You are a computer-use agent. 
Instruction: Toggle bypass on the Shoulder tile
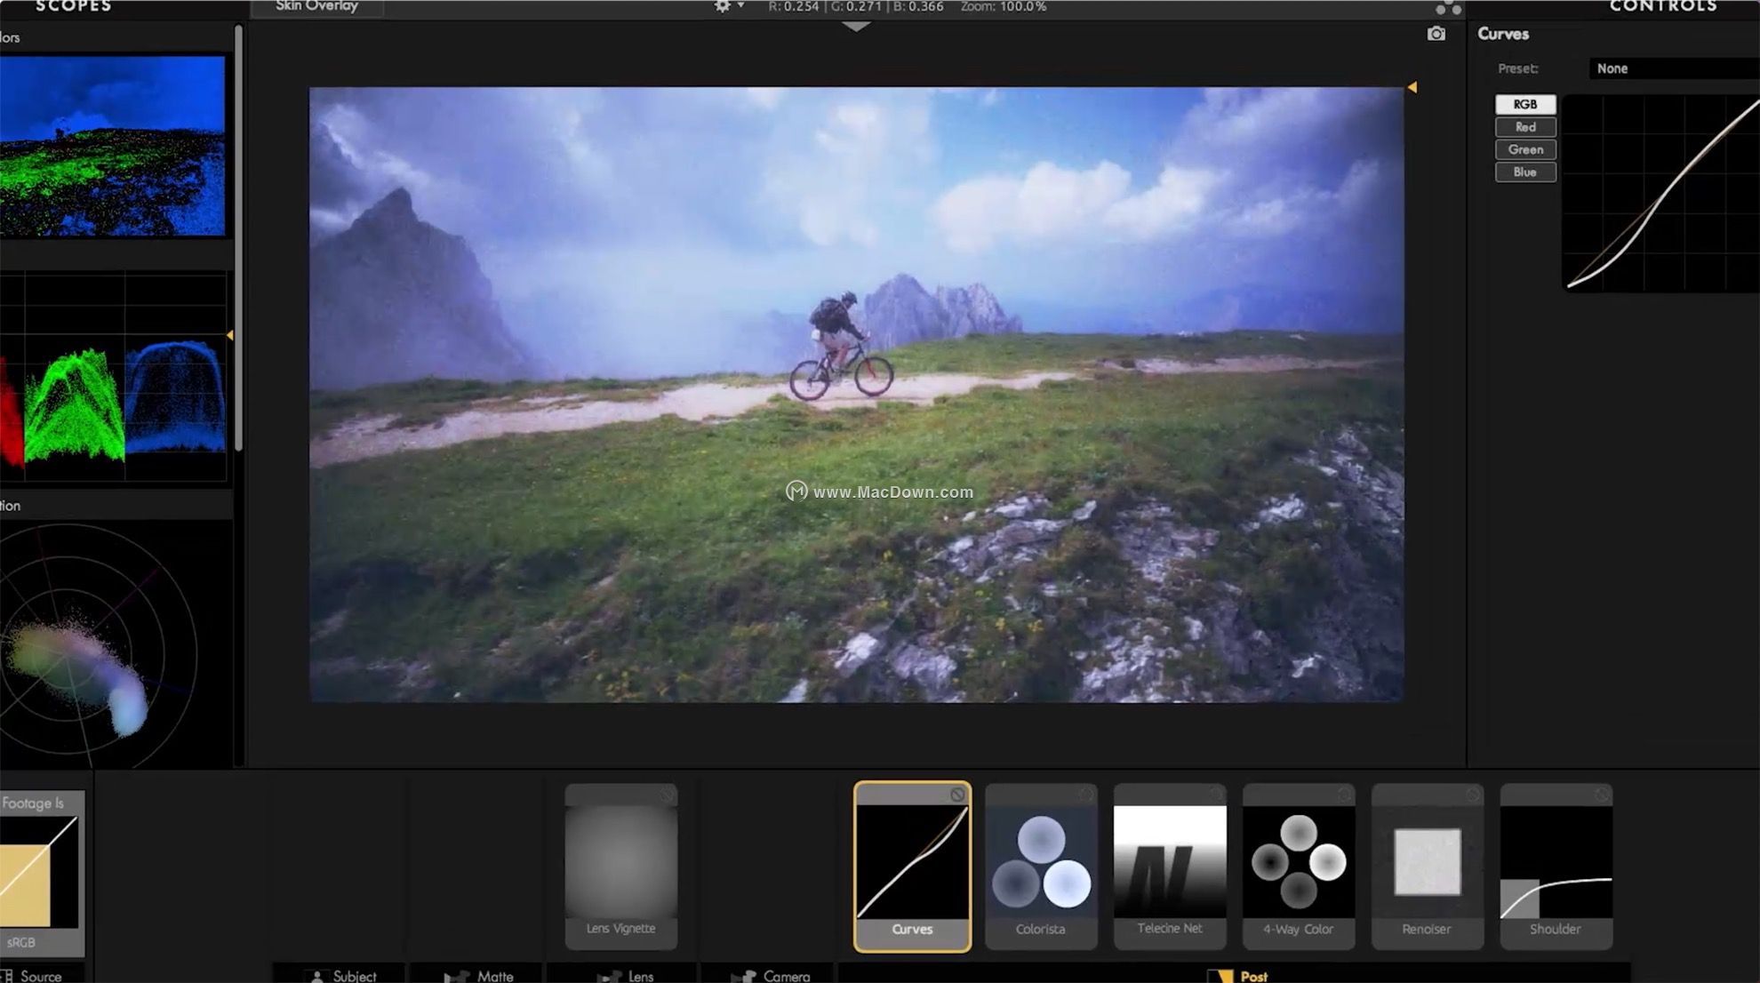point(1602,795)
